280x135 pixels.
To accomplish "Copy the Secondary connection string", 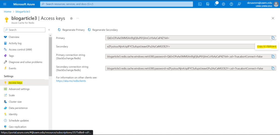I will pos(273,68).
